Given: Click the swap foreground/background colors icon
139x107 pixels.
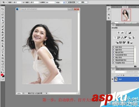Looking at the screenshot, I should click(x=4, y=72).
